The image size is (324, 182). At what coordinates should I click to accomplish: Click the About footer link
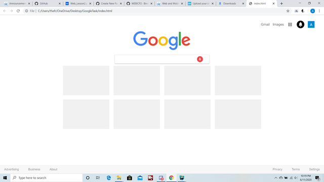pos(53,169)
